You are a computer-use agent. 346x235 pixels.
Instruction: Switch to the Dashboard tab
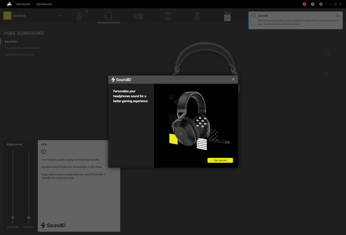[44, 4]
